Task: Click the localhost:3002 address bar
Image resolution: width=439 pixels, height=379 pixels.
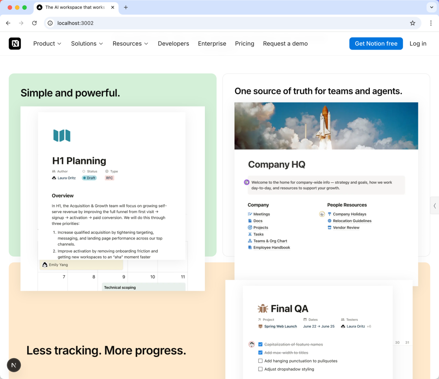Action: (233, 23)
